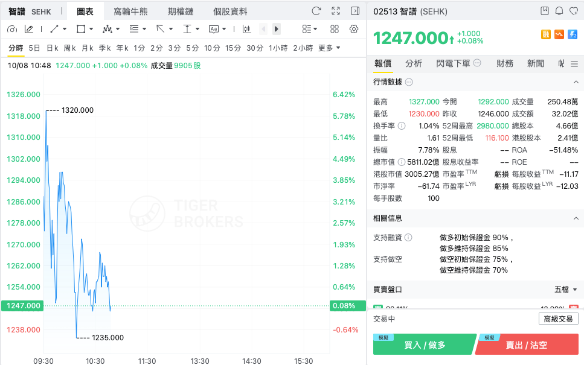Click 買入 / 做多 button

(425, 344)
